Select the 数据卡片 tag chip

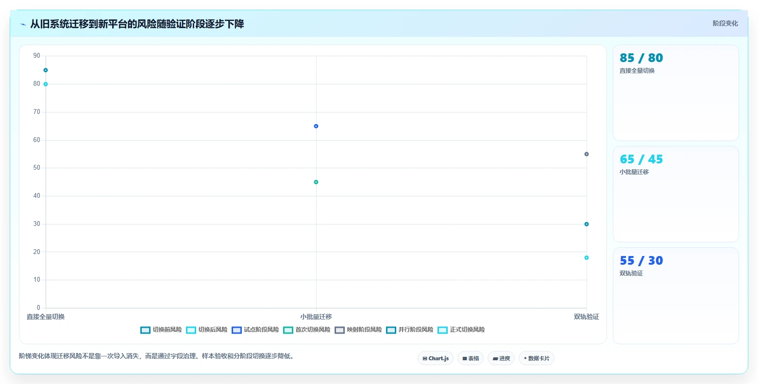click(537, 358)
